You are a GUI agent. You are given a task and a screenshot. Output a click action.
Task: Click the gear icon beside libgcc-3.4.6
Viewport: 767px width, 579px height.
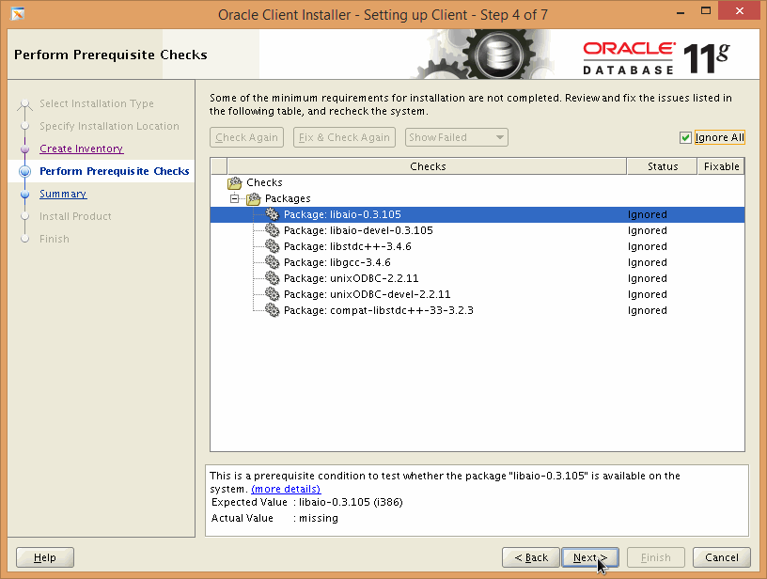[x=272, y=262]
